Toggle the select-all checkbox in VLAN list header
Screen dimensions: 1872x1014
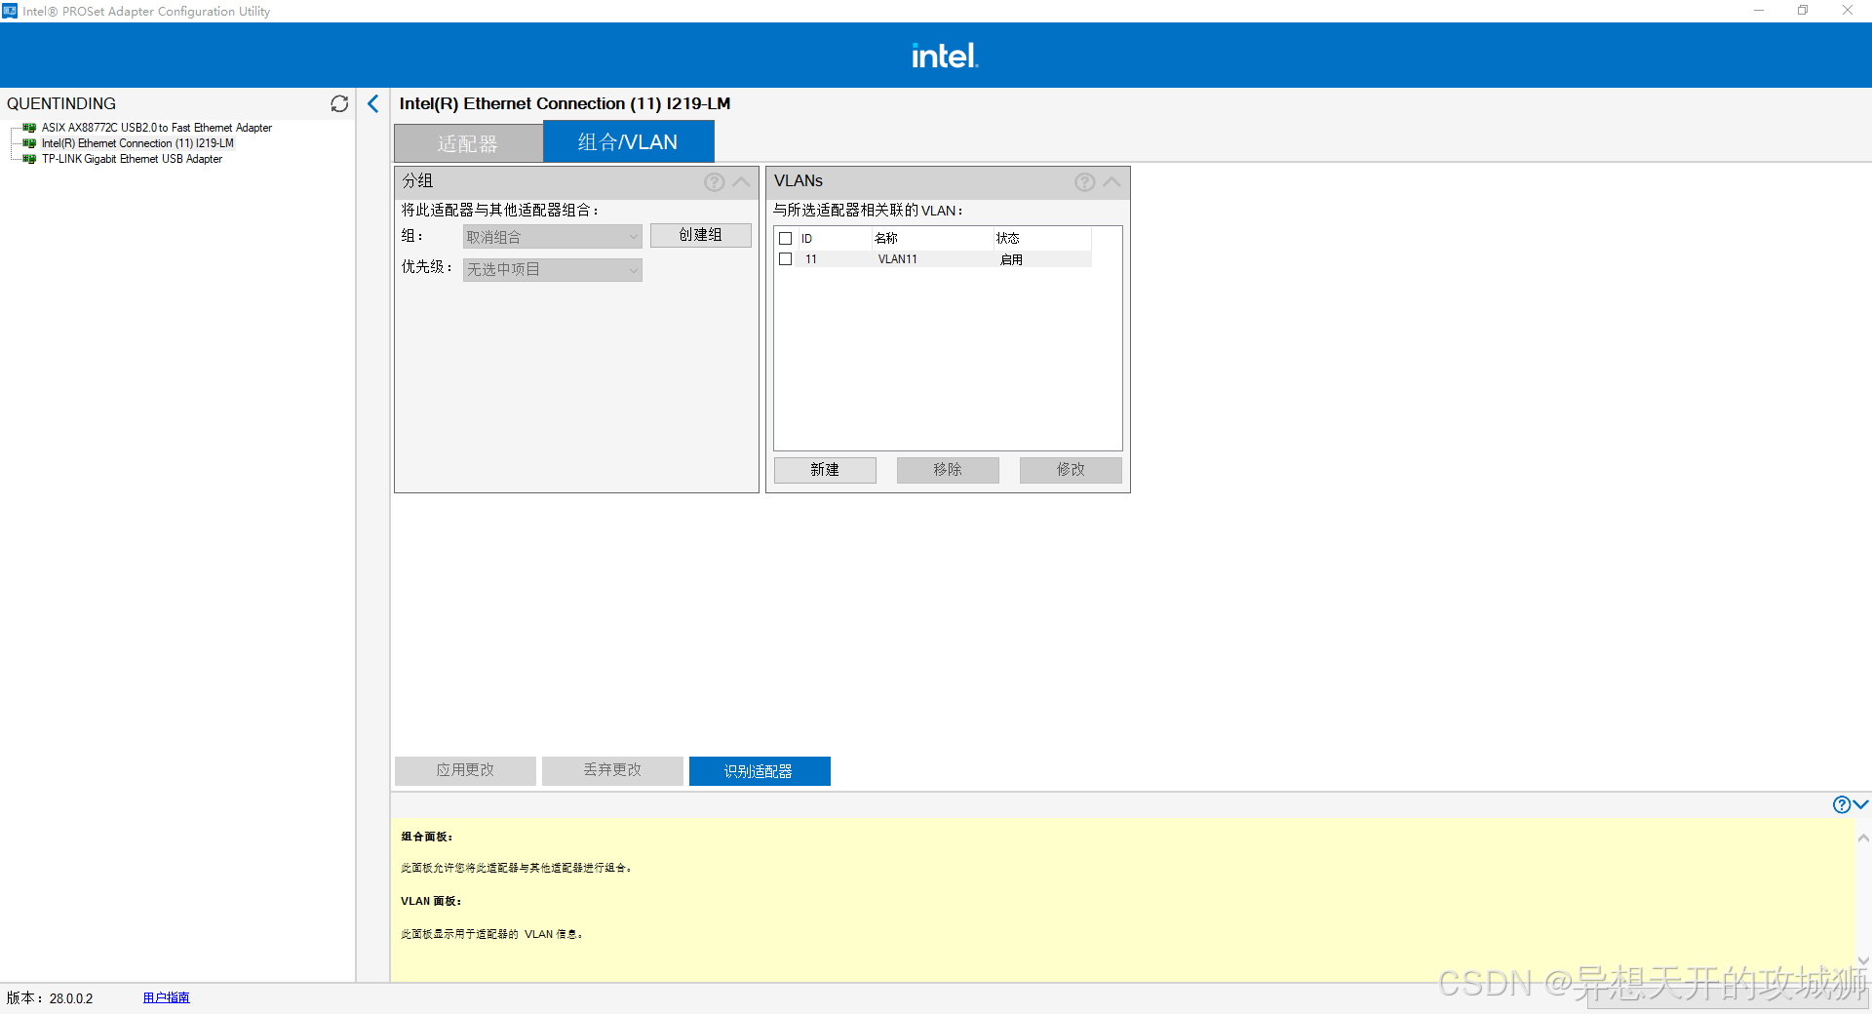pyautogui.click(x=786, y=237)
